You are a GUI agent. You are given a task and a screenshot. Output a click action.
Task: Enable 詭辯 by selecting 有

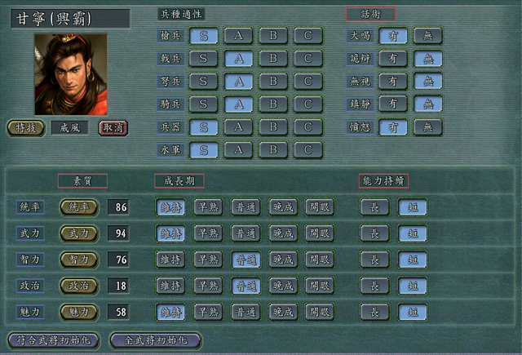point(393,59)
